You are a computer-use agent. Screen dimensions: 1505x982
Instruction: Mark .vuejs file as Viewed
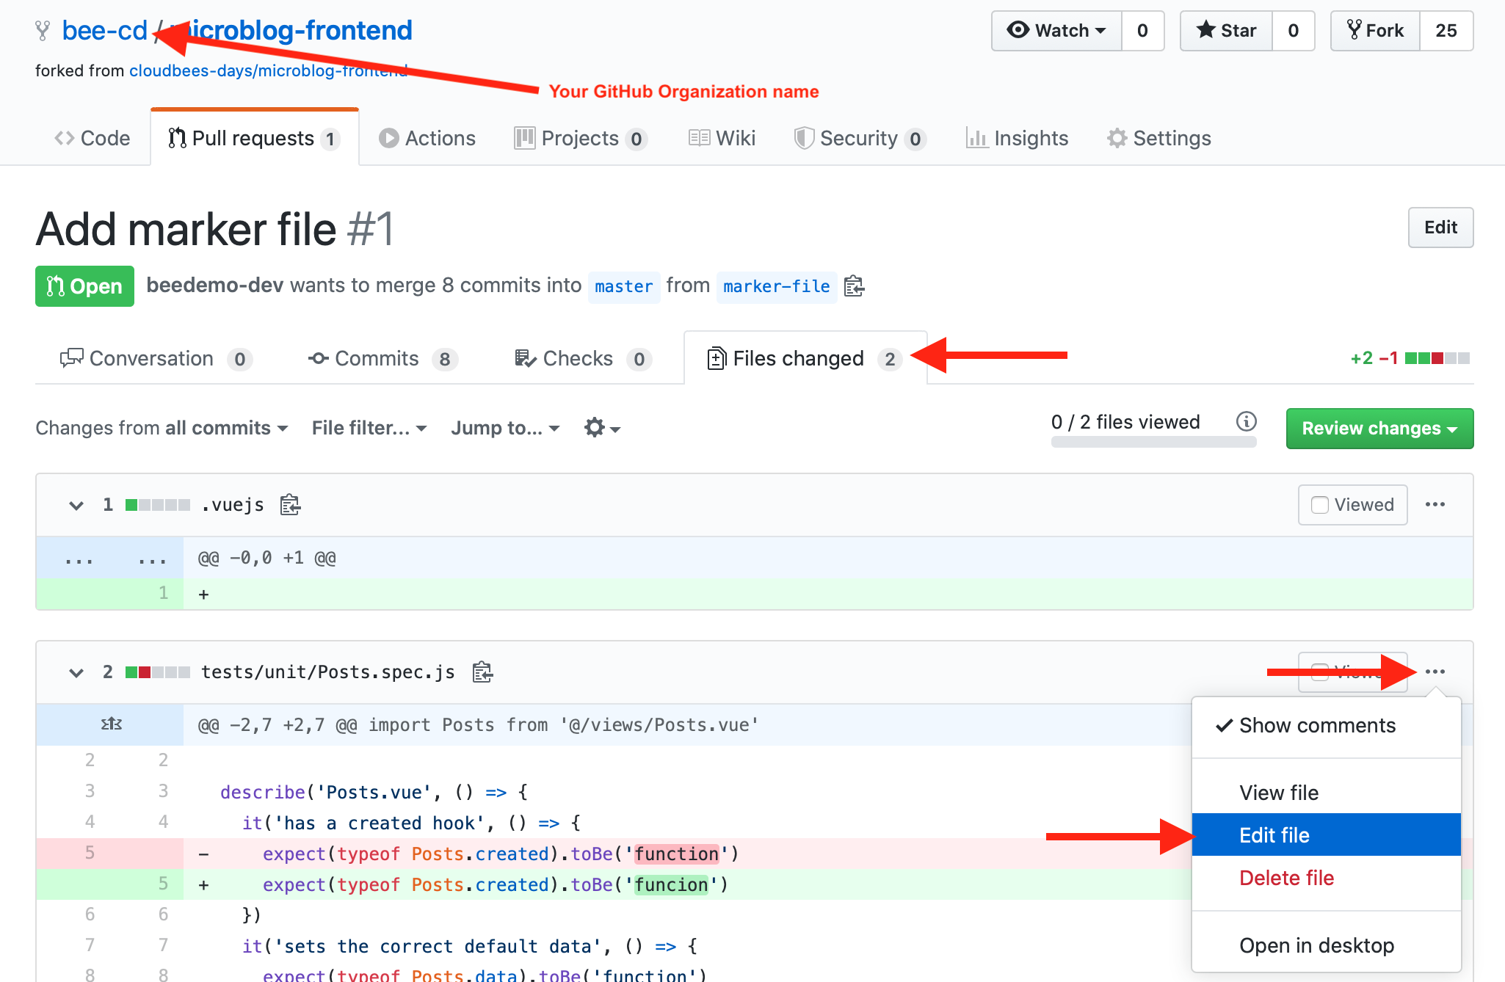1352,505
